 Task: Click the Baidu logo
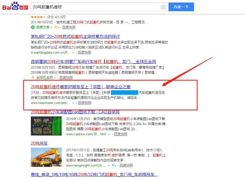click(15, 6)
